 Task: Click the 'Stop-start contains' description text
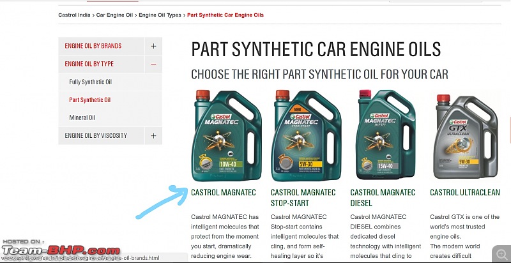305,236
